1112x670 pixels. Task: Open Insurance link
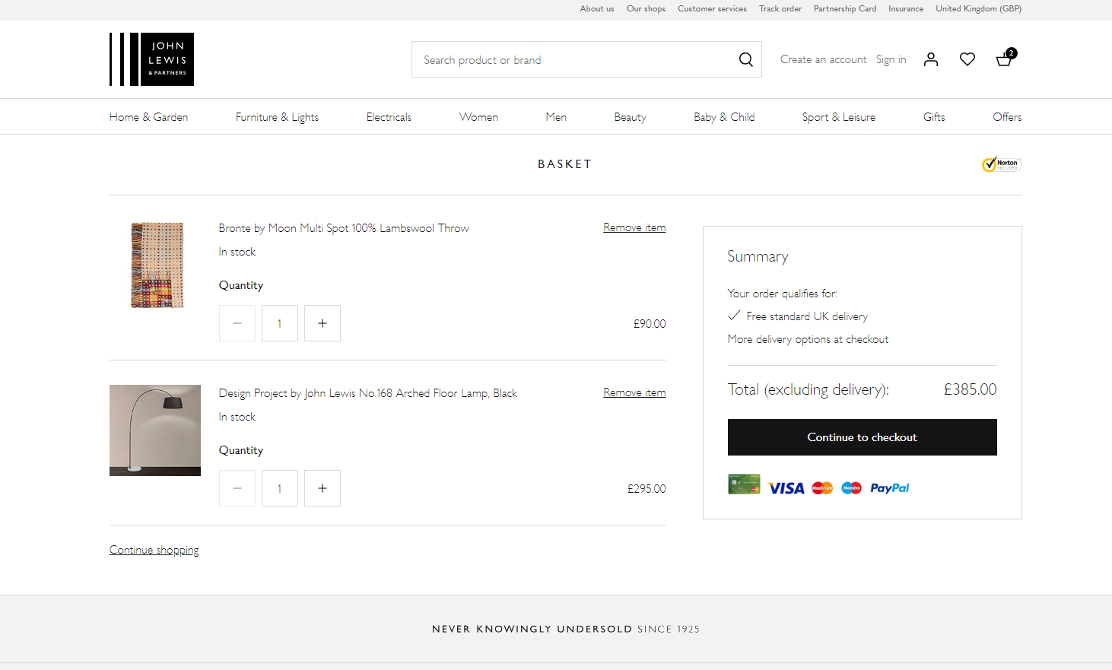pyautogui.click(x=906, y=8)
